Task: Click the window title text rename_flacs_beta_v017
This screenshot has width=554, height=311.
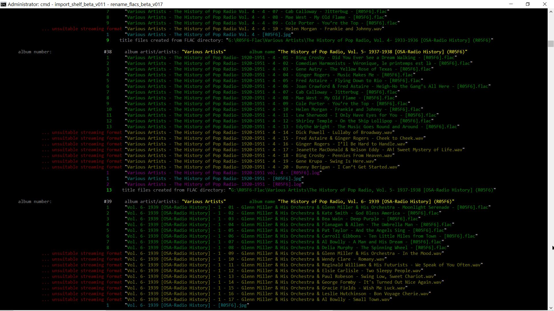Action: (x=136, y=4)
